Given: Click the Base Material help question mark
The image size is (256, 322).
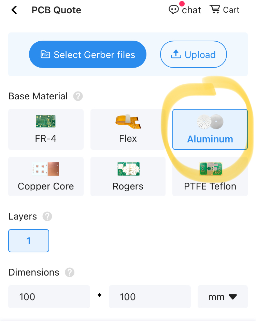Looking at the screenshot, I should [x=78, y=96].
